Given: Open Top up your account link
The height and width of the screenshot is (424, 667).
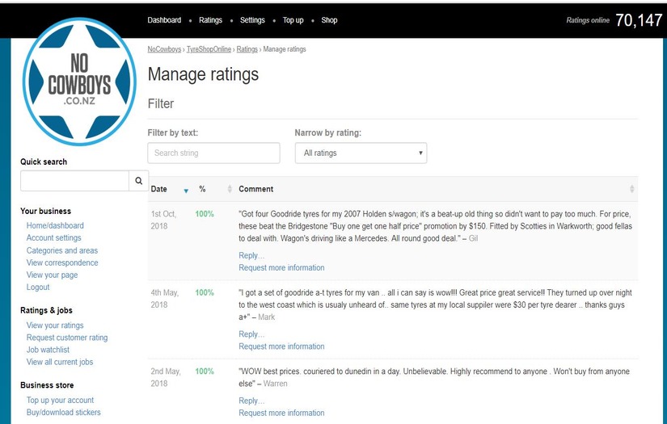Looking at the screenshot, I should pyautogui.click(x=60, y=401).
